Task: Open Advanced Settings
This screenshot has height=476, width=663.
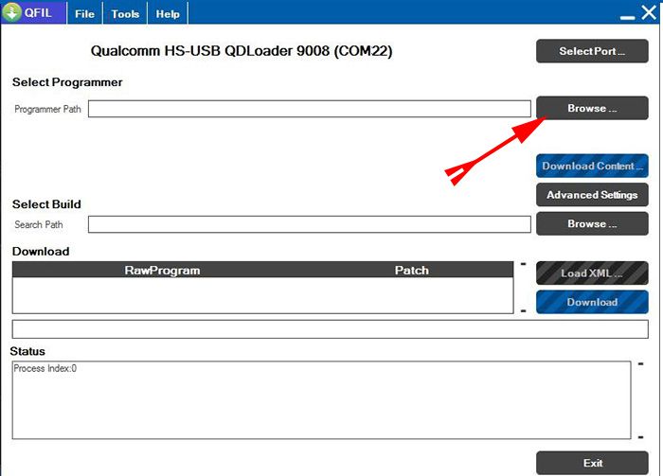Action: [x=592, y=195]
